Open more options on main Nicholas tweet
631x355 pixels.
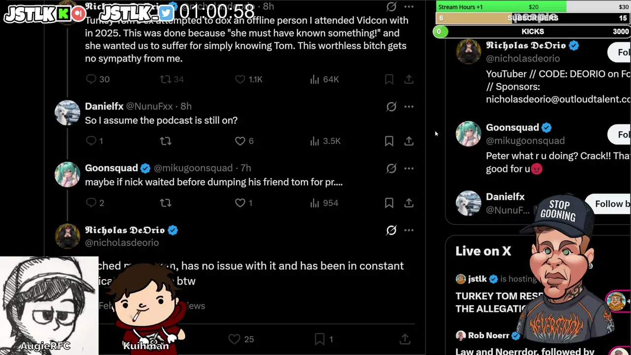pyautogui.click(x=409, y=230)
